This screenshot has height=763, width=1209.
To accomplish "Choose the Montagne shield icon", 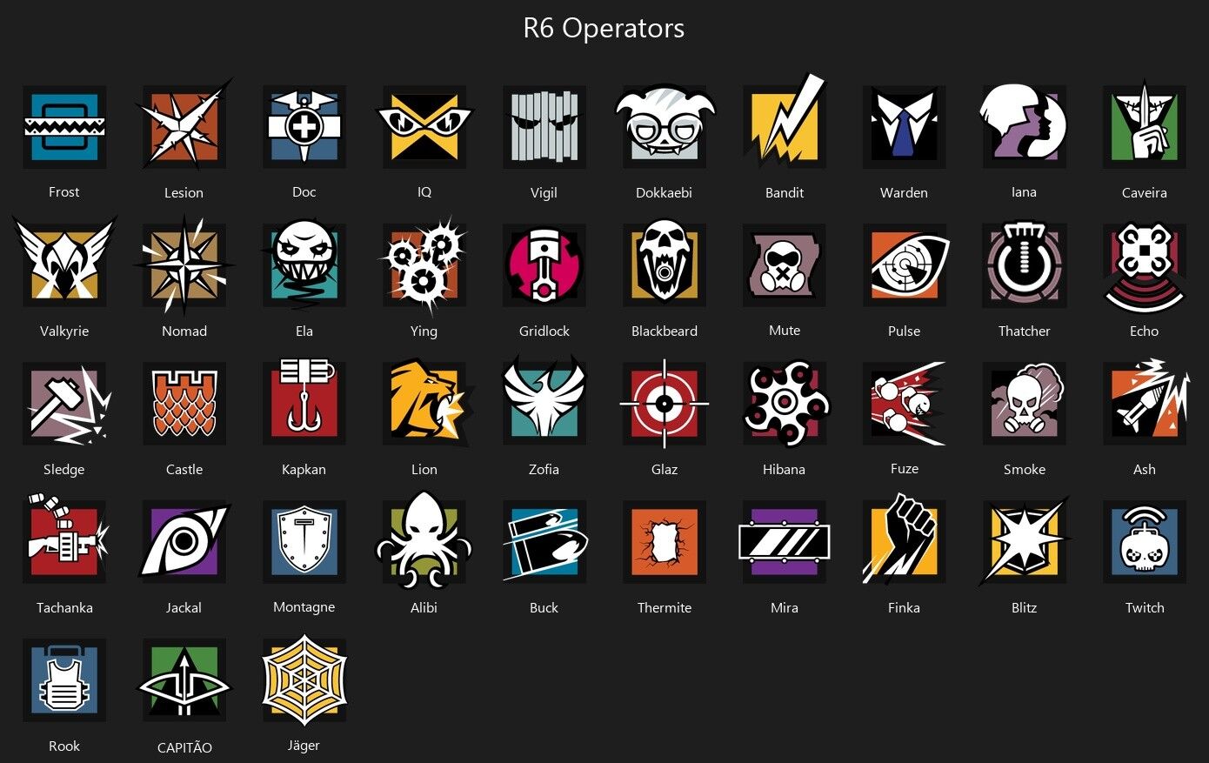I will pyautogui.click(x=304, y=542).
